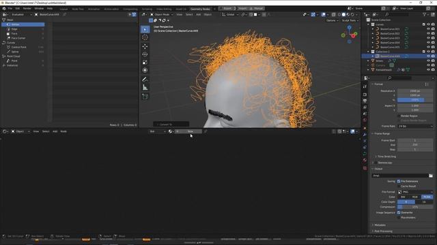
Task: Open the File menu
Action: tap(10, 8)
